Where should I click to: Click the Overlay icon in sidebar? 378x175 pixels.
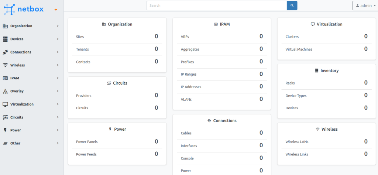pos(5,91)
